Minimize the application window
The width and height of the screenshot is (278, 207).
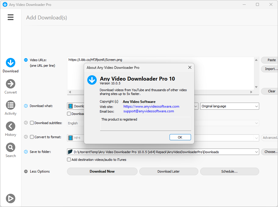[244, 4]
